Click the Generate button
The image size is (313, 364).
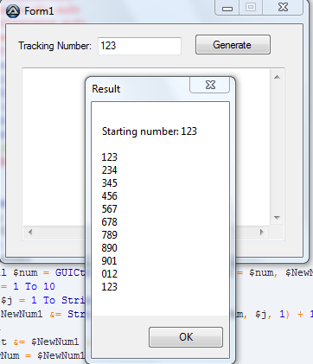pos(233,45)
